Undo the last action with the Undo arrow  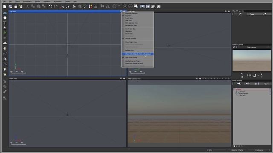(50, 6)
